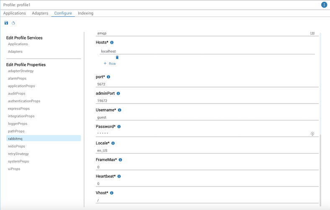Select auditProps property

17,94
